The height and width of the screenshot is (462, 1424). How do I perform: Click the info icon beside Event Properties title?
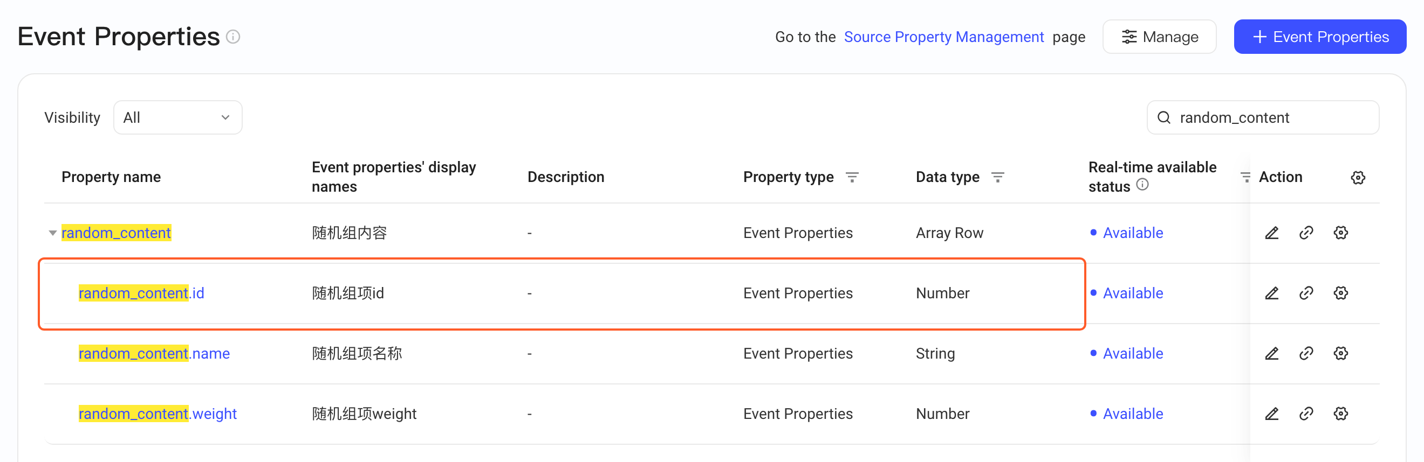[x=233, y=37]
